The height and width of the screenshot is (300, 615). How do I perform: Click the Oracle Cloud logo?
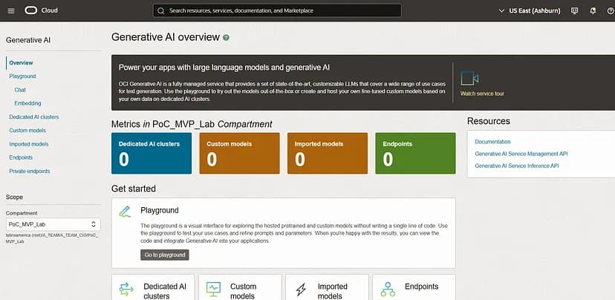(x=31, y=10)
